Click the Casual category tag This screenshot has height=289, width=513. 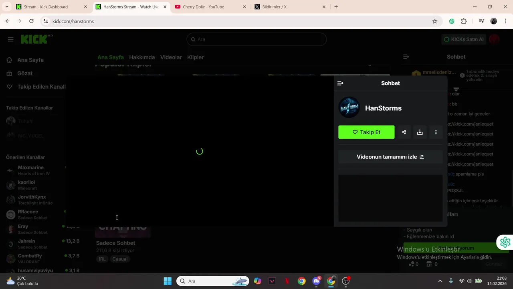point(120,259)
